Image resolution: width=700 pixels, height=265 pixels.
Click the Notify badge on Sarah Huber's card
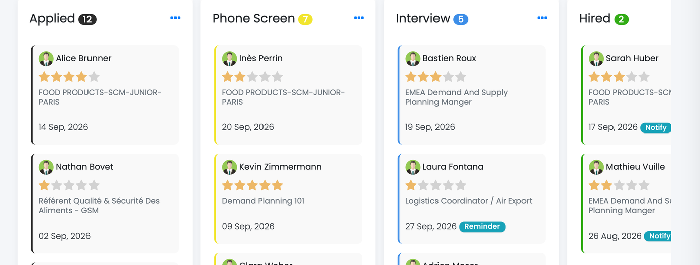(656, 127)
